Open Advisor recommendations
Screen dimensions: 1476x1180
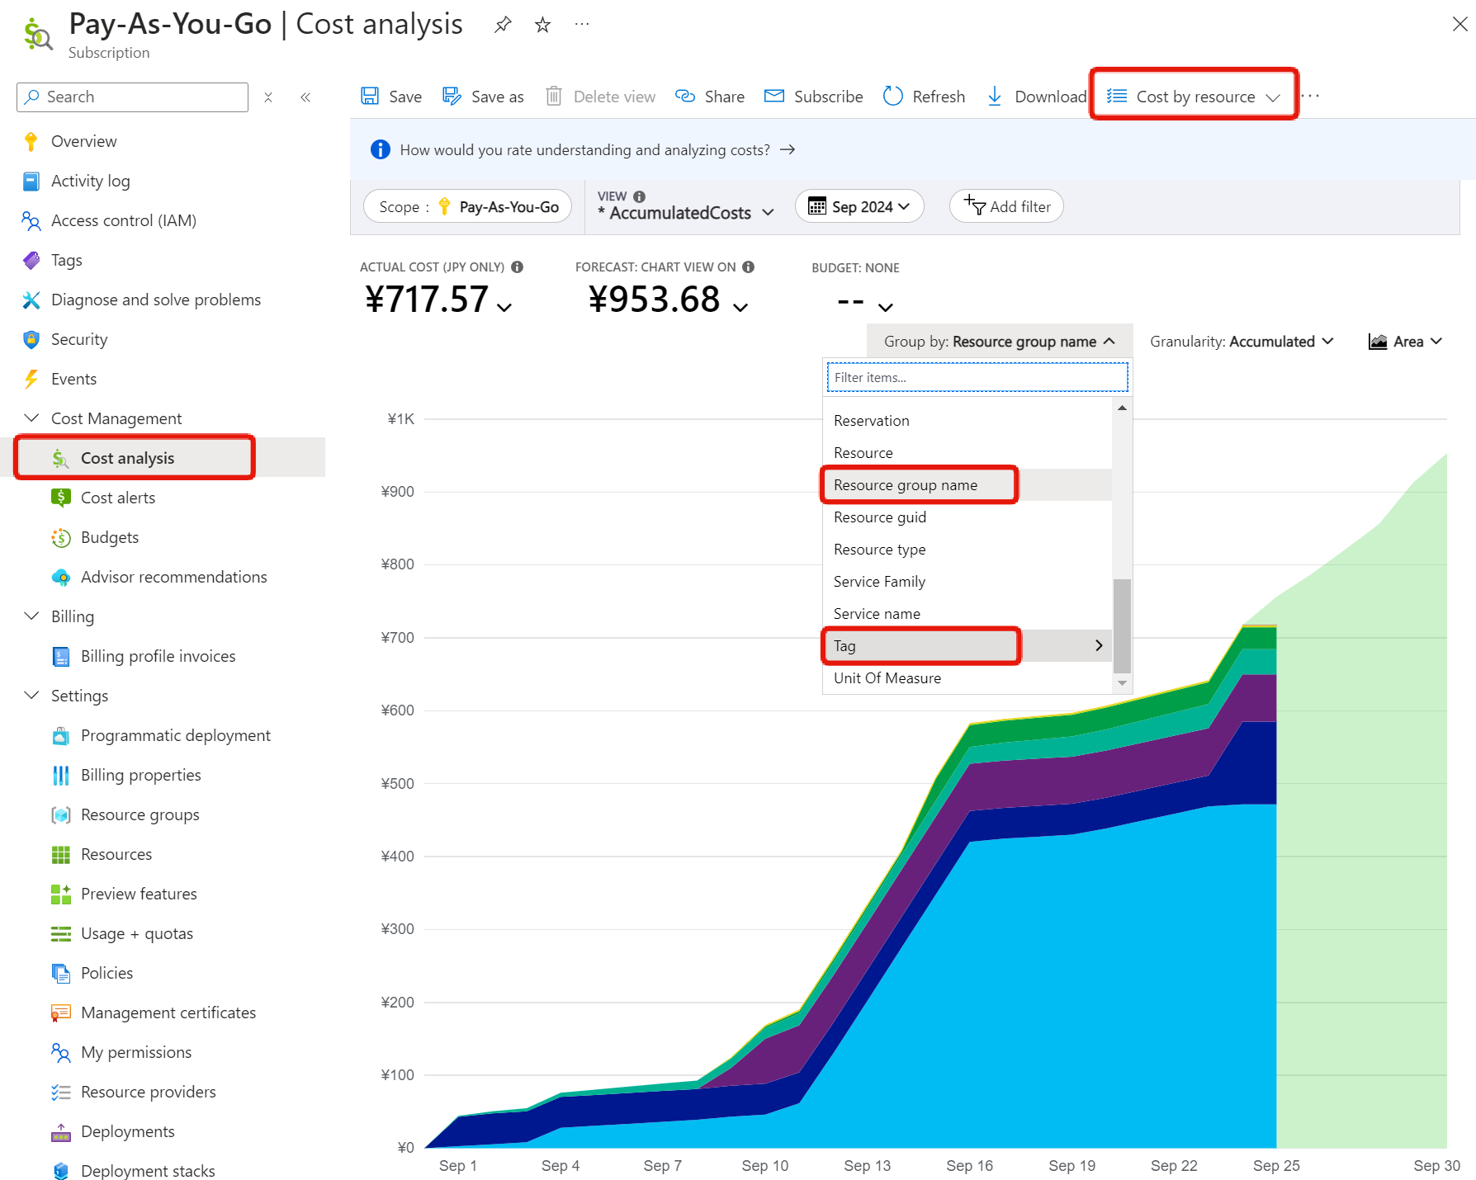click(x=174, y=577)
